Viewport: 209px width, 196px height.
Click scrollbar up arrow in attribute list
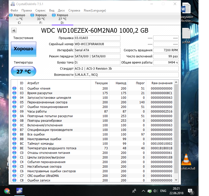click(x=176, y=82)
